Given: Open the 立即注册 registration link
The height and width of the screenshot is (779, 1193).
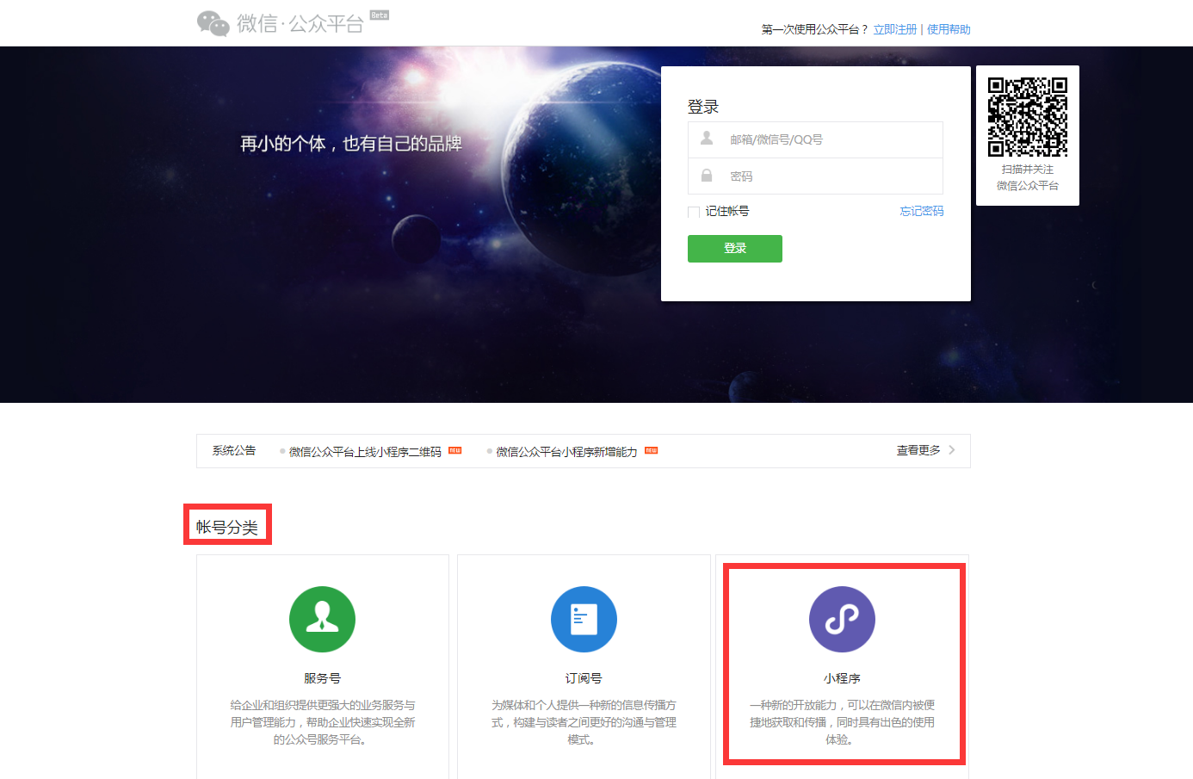Looking at the screenshot, I should coord(895,29).
